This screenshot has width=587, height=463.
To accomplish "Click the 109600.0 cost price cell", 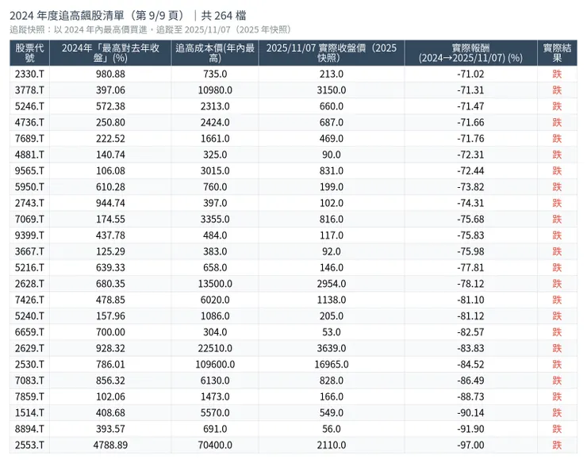I will 214,365.
